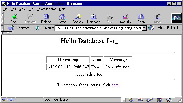The image size is (183, 103).
Task: Open the Go menu
Action: 31,9
